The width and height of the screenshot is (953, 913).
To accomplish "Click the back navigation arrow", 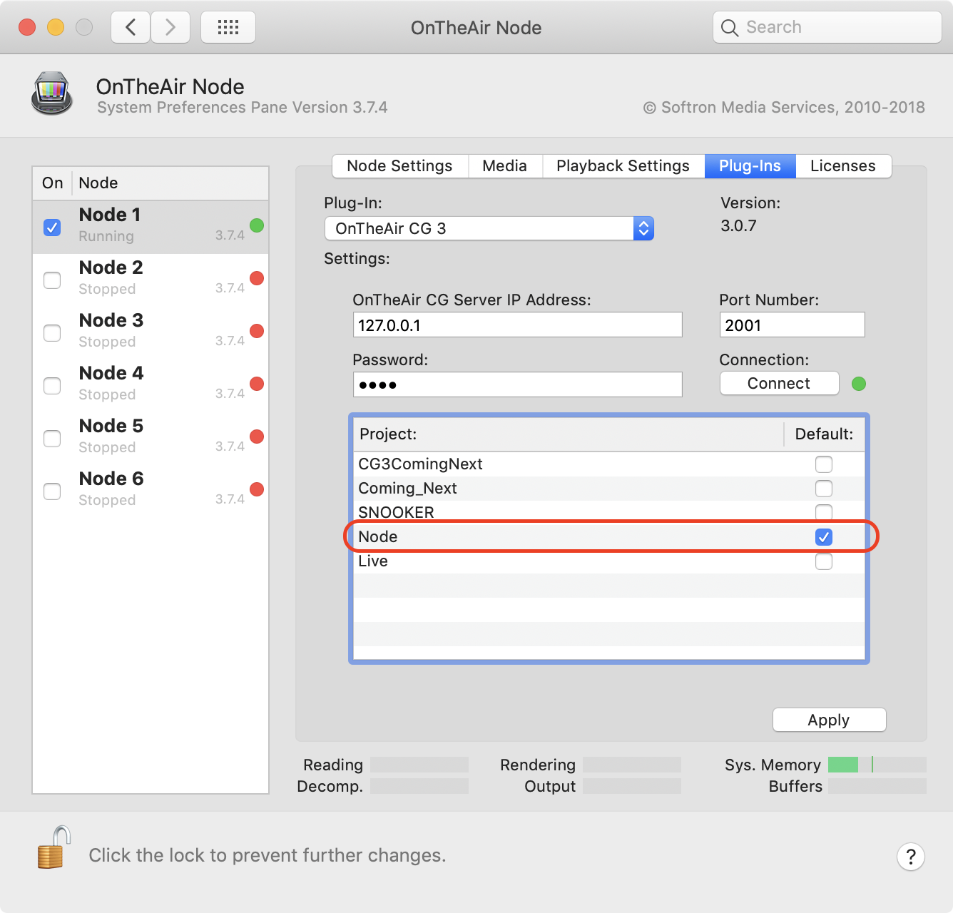I will 131,27.
